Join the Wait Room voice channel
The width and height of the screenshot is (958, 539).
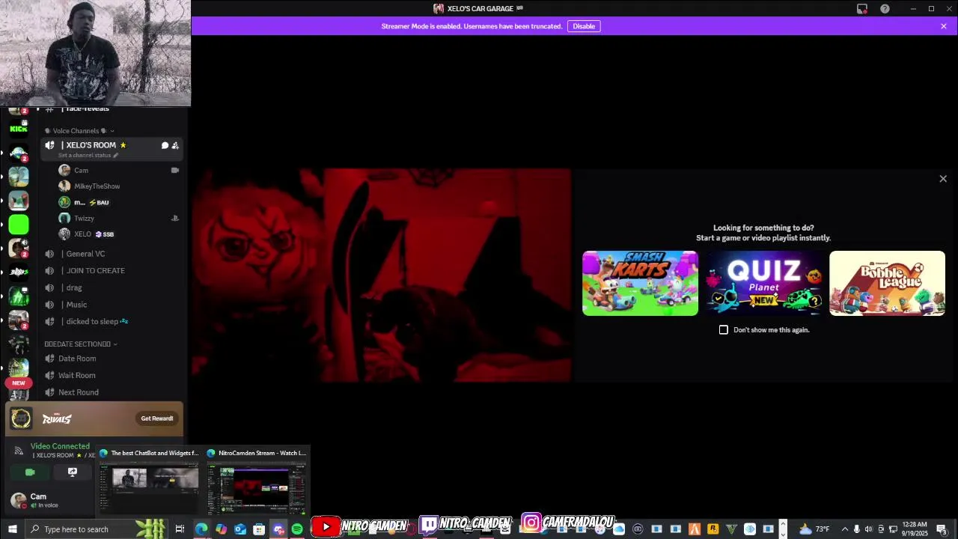tap(112, 375)
